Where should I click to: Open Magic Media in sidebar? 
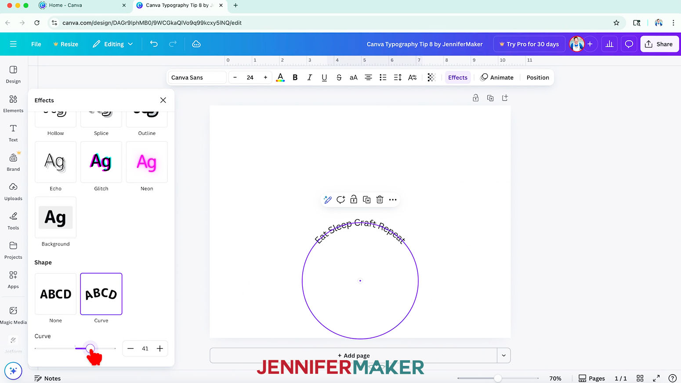(x=13, y=315)
